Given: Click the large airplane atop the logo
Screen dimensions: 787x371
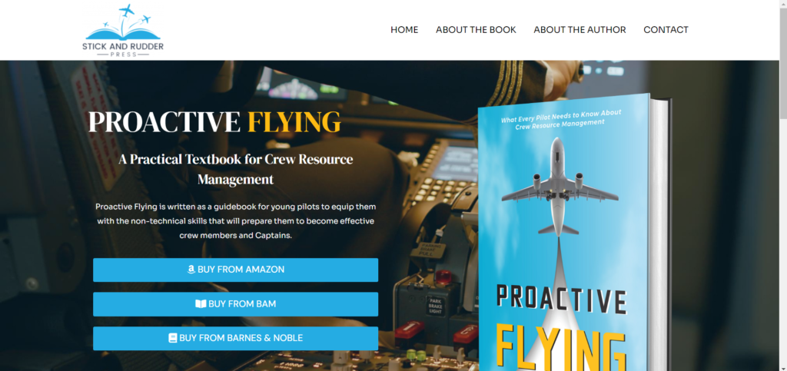Looking at the screenshot, I should click(128, 9).
